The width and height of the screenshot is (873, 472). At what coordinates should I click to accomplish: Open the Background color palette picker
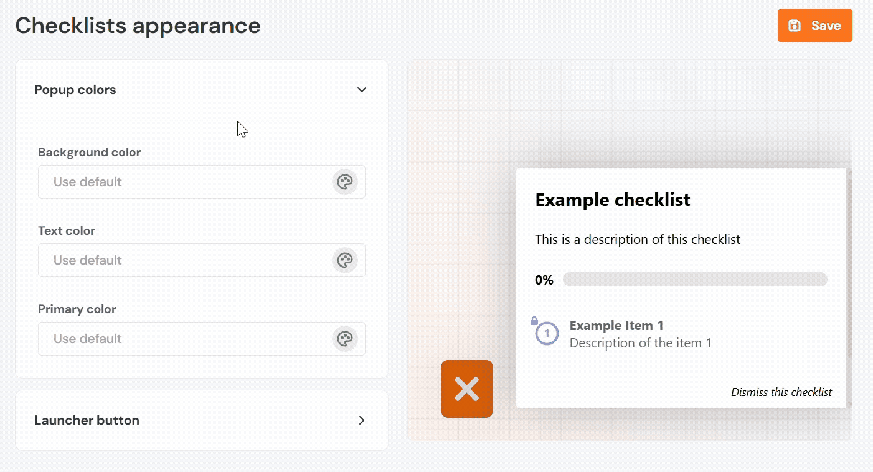pyautogui.click(x=344, y=182)
